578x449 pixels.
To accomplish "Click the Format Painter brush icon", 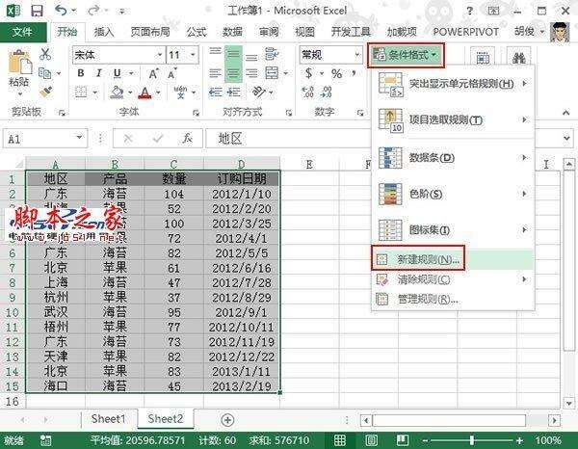I will point(45,92).
